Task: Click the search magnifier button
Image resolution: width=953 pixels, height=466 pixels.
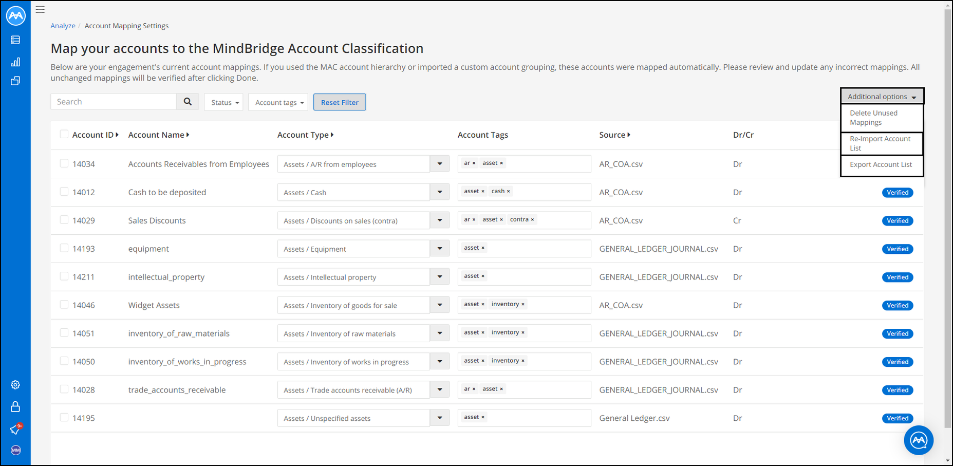Action: tap(188, 102)
